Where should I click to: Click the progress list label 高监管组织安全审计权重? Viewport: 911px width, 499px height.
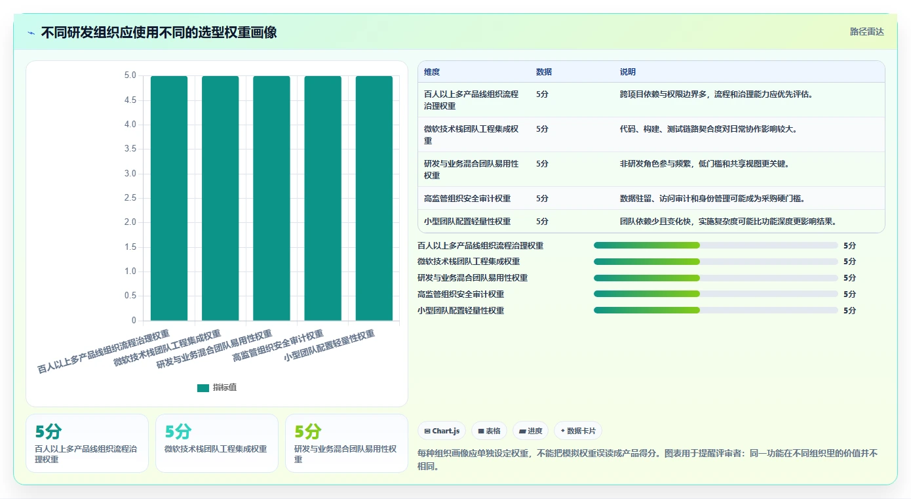point(461,294)
